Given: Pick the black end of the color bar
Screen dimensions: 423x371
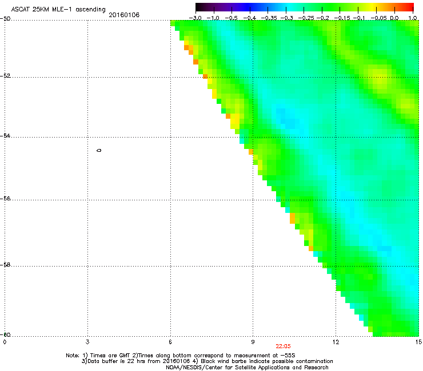Looking at the screenshot, I should pyautogui.click(x=199, y=7).
